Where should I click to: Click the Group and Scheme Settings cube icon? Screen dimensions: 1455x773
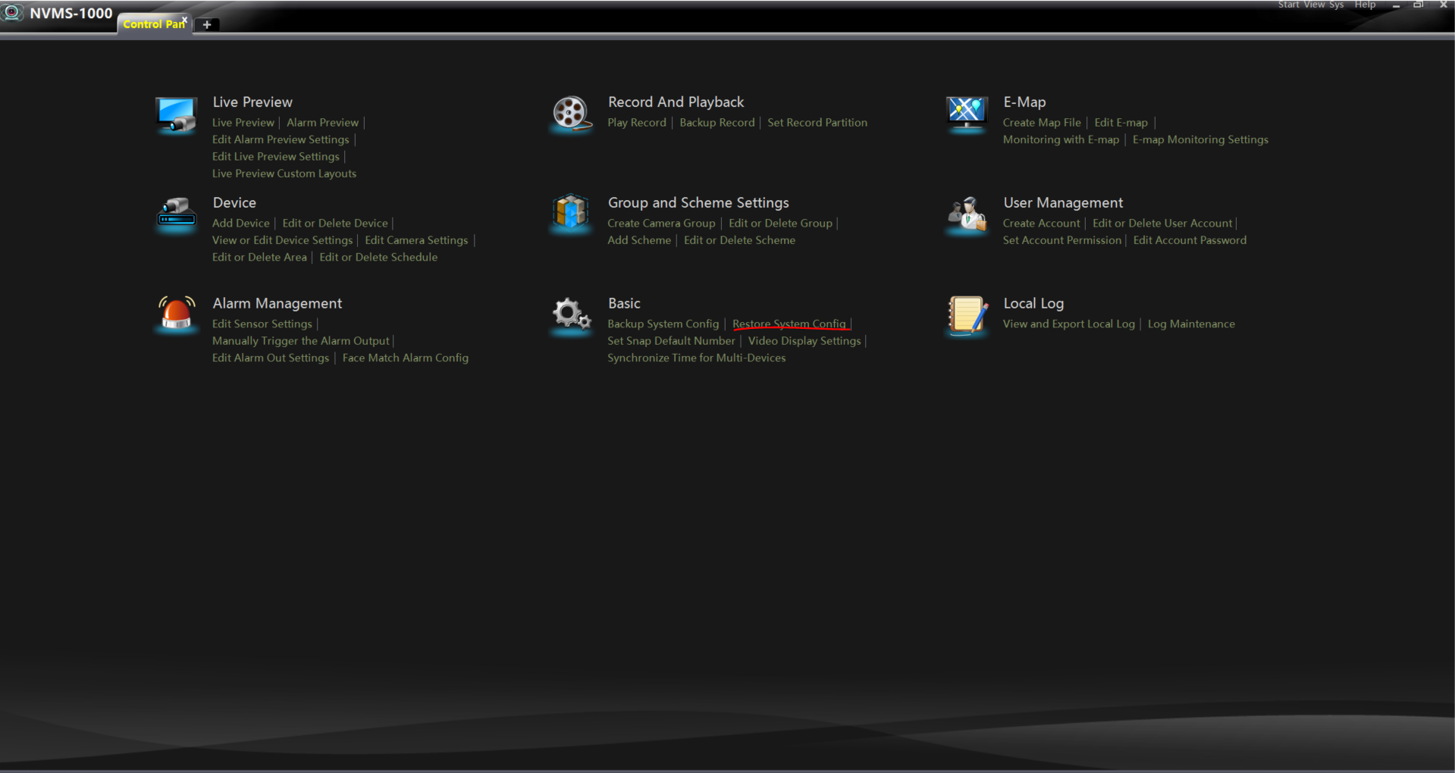coord(571,213)
